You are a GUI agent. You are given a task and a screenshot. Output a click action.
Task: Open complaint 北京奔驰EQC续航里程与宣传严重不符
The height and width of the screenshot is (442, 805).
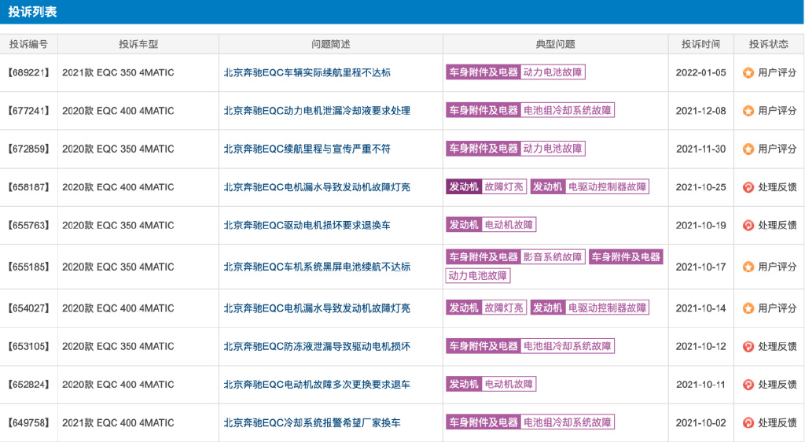(x=307, y=149)
